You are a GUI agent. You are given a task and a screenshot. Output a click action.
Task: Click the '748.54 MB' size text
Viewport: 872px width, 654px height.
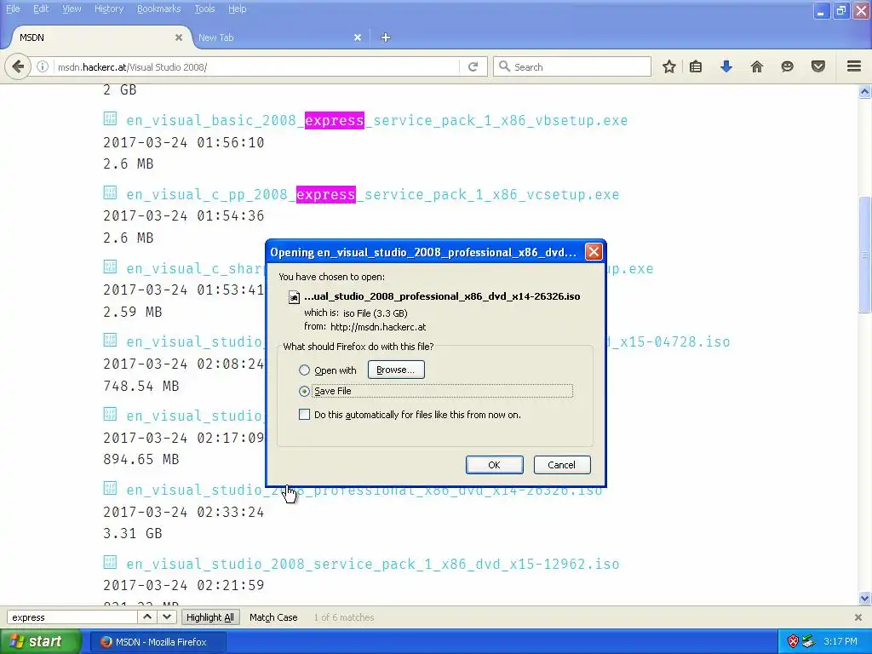click(141, 386)
